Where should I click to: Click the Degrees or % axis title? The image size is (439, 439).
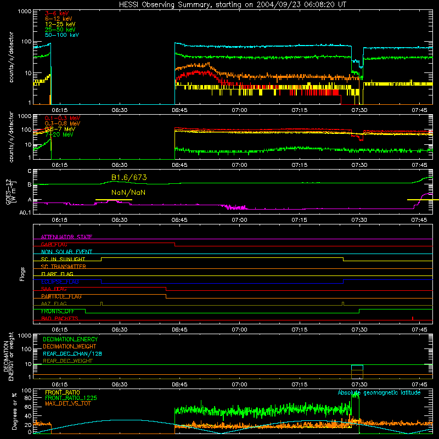pyautogui.click(x=14, y=411)
